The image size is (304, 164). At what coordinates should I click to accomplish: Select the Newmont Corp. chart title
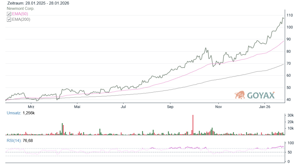tap(21, 9)
